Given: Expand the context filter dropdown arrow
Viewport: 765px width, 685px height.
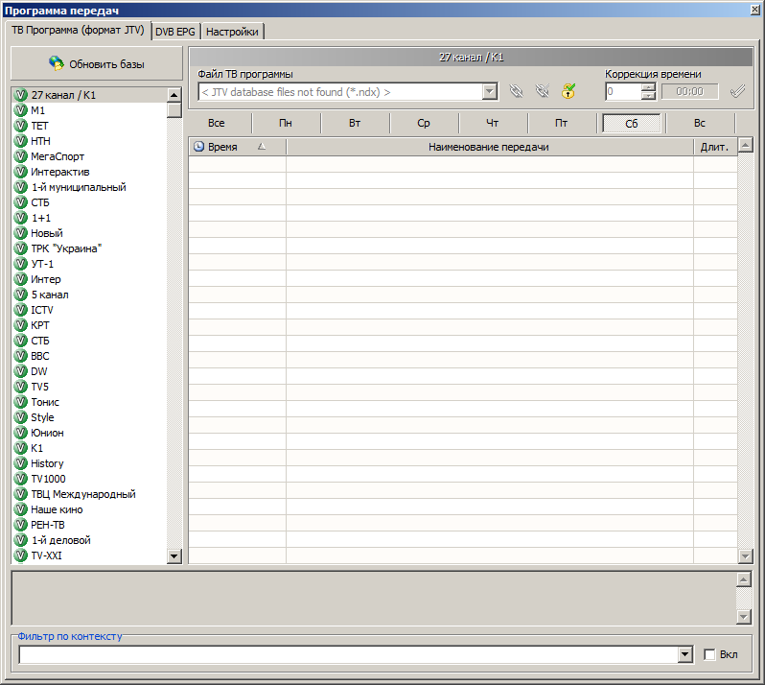Looking at the screenshot, I should [684, 654].
